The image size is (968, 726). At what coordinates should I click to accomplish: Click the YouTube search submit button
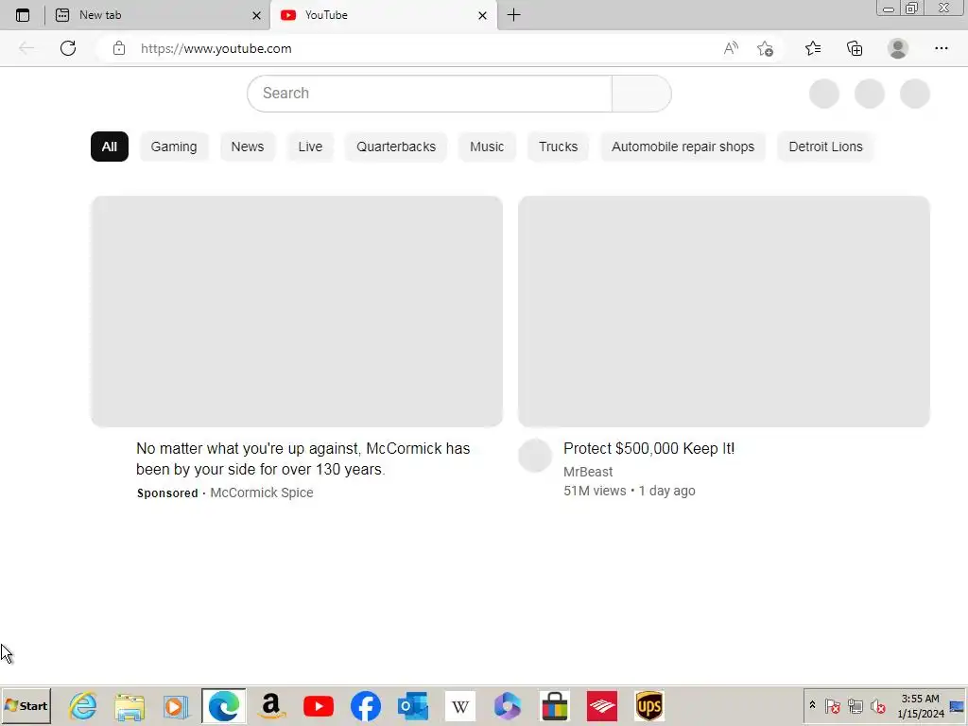click(x=642, y=94)
